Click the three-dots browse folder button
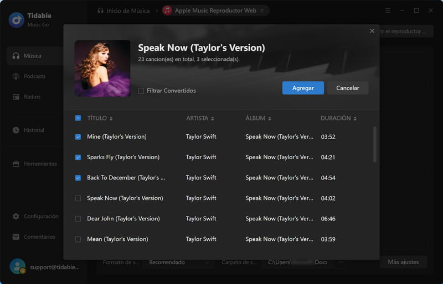 pyautogui.click(x=341, y=262)
